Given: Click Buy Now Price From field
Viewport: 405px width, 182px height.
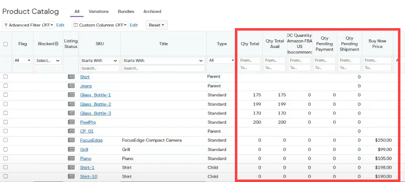Looking at the screenshot, I should [x=377, y=60].
